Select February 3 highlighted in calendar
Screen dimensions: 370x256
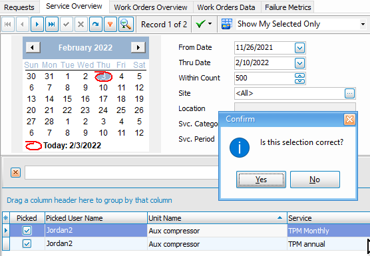103,76
